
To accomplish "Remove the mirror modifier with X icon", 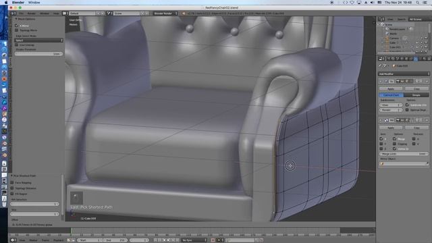I will 427,120.
